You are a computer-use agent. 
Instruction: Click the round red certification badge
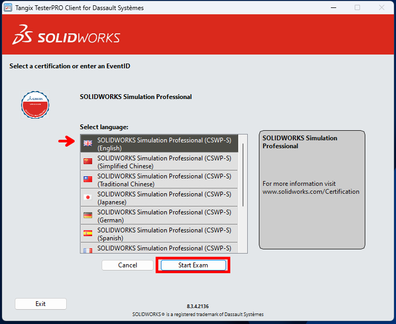click(x=35, y=104)
